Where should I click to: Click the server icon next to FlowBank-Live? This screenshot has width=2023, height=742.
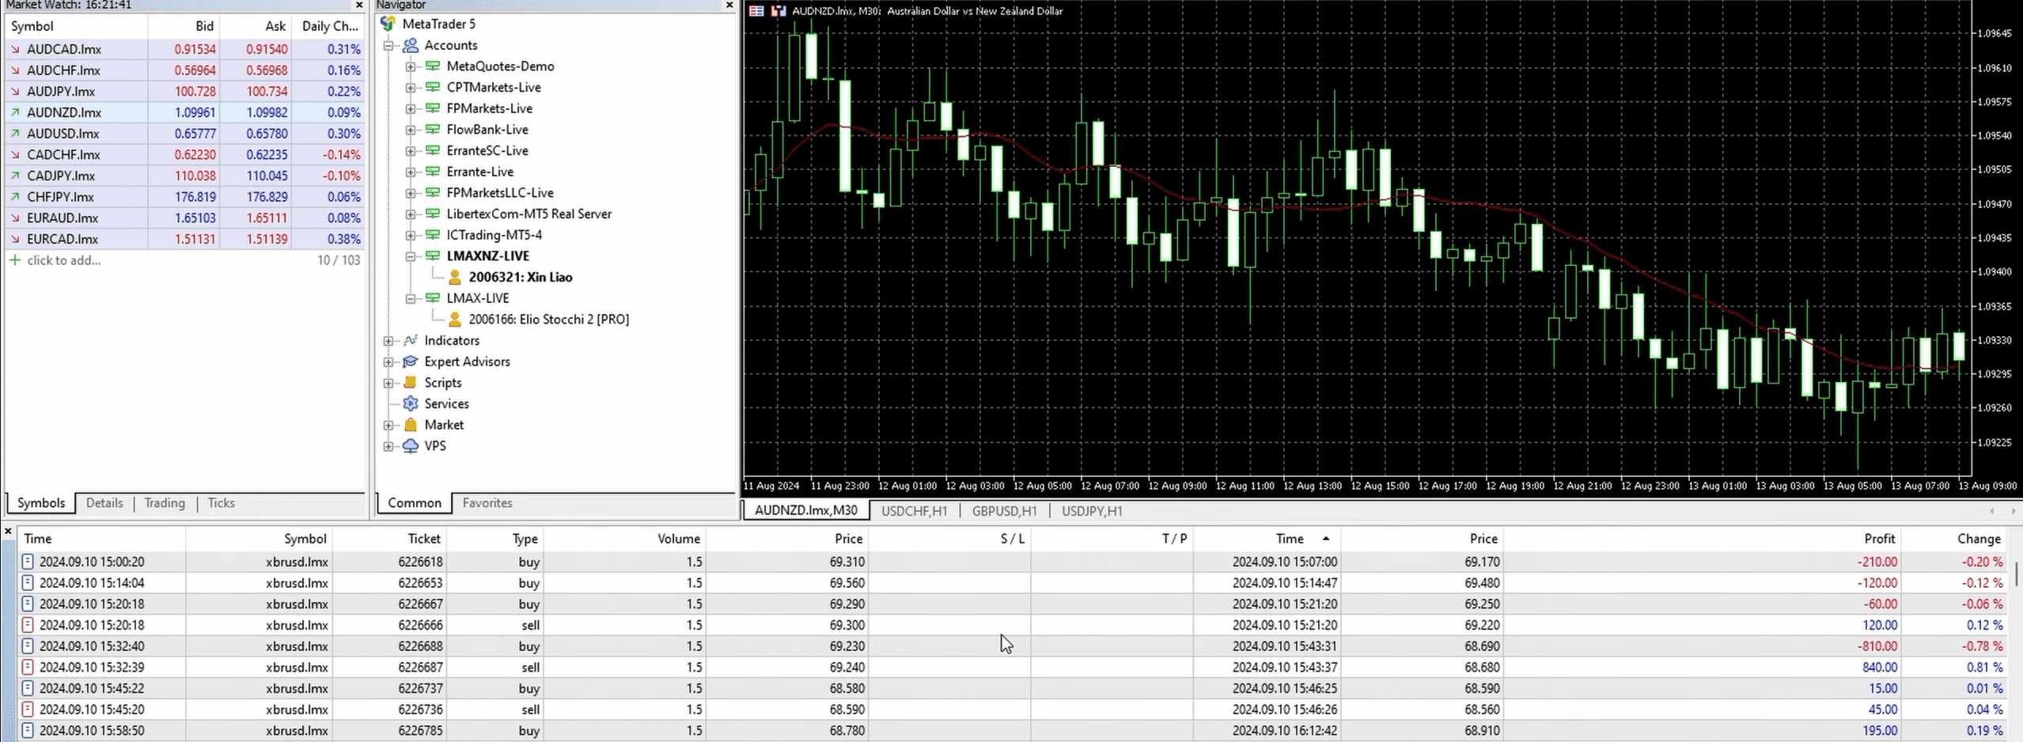(432, 129)
